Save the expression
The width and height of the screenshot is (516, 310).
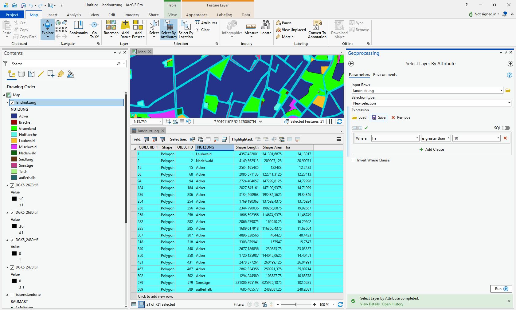(x=379, y=117)
